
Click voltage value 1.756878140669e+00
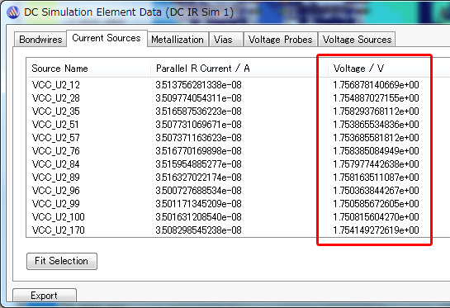click(x=376, y=85)
